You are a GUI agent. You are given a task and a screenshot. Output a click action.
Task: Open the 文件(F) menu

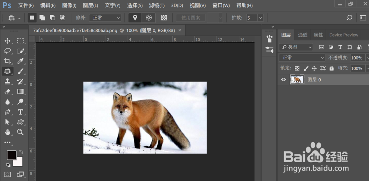point(26,6)
